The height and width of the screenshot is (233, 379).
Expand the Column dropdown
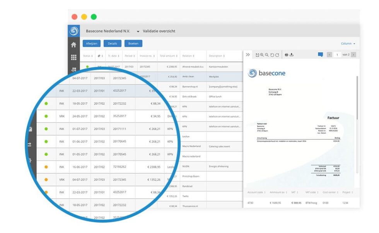[348, 44]
